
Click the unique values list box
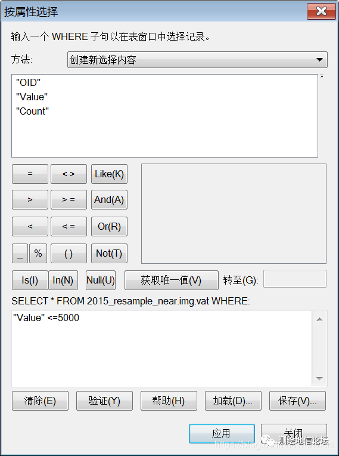pyautogui.click(x=234, y=214)
